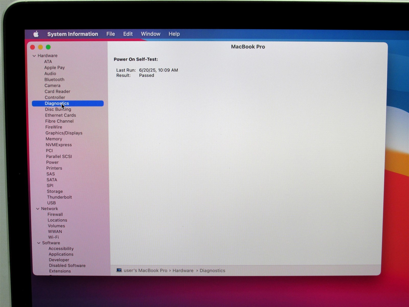Open the Help menu
The image size is (409, 307).
pyautogui.click(x=174, y=34)
